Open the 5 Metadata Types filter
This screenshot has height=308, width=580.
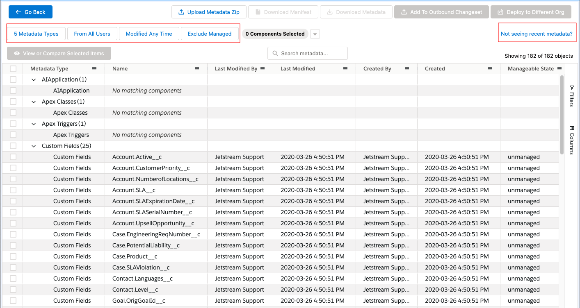(x=36, y=34)
